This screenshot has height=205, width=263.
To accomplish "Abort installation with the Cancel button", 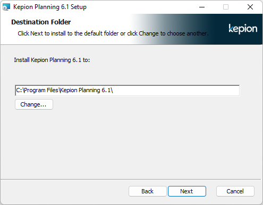I will click(235, 191).
